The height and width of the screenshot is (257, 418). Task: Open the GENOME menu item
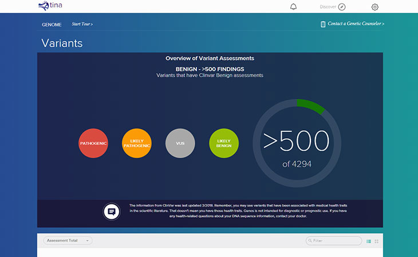(x=52, y=25)
